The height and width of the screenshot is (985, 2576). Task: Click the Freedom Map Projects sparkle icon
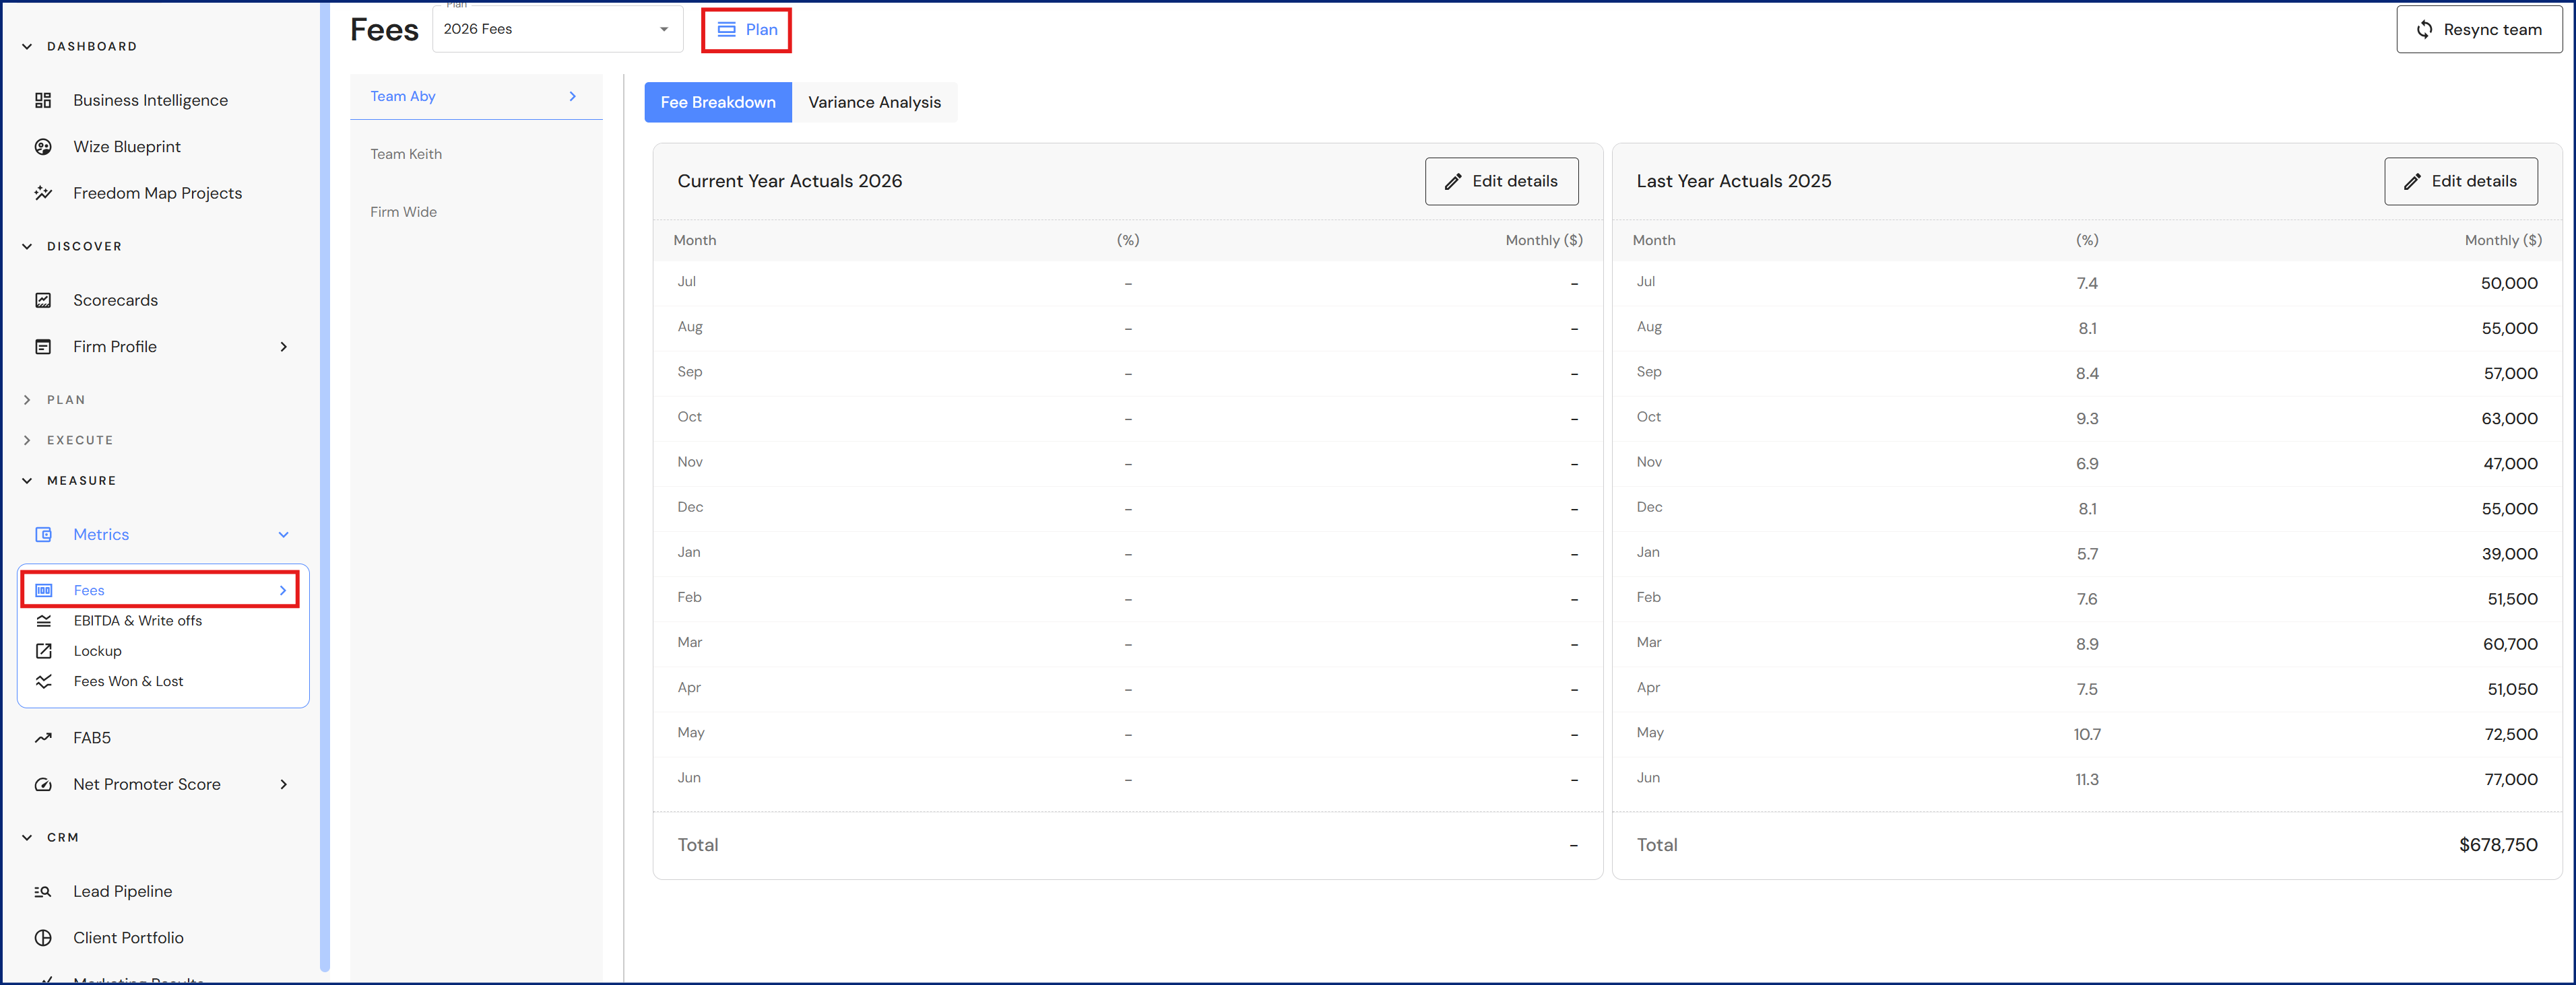(43, 193)
